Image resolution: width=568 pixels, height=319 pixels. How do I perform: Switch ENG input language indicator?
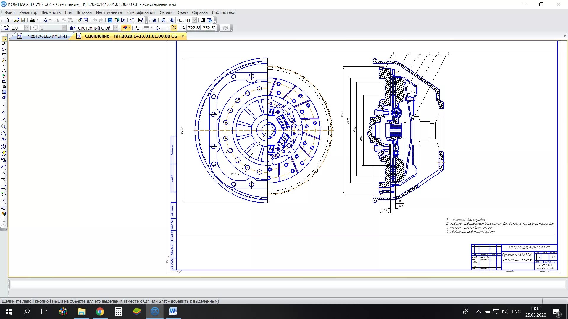click(516, 312)
